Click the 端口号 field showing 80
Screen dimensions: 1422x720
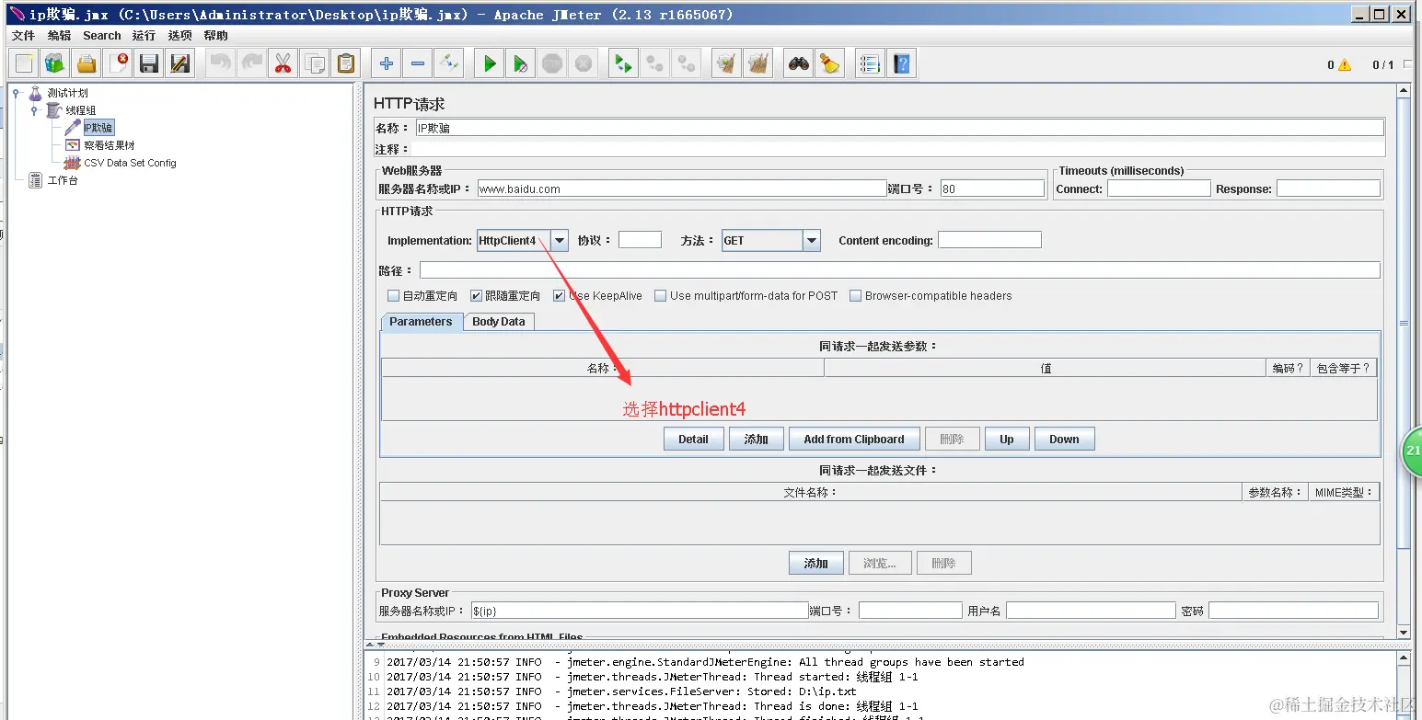(992, 189)
